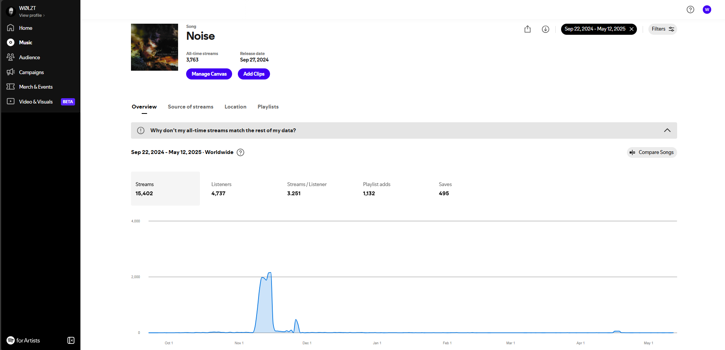
Task: Click the BETA badge beside Video & Visuals
Action: (x=68, y=102)
